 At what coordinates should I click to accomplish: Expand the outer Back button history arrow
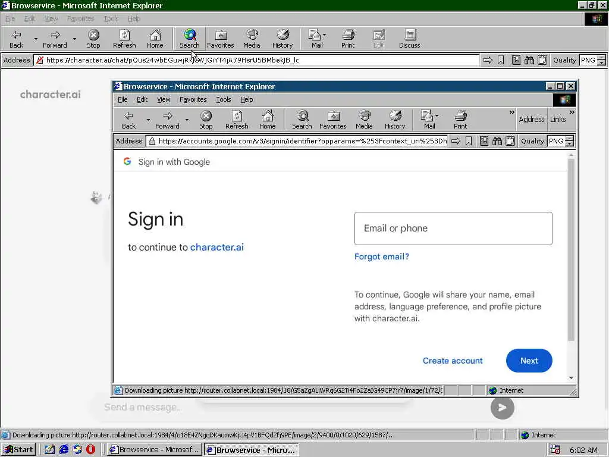(x=36, y=39)
